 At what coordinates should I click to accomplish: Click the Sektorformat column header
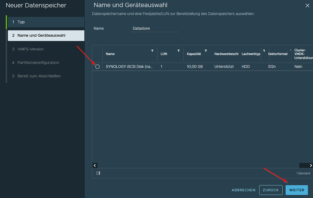(278, 54)
